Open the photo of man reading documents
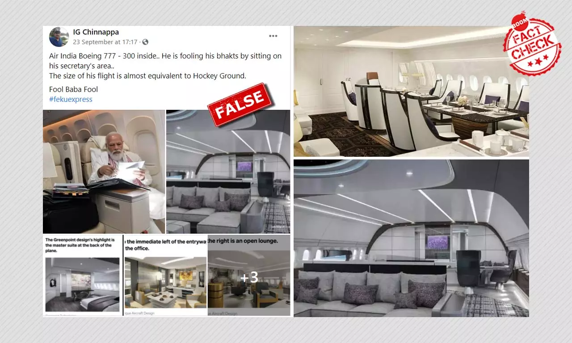 [x=104, y=171]
